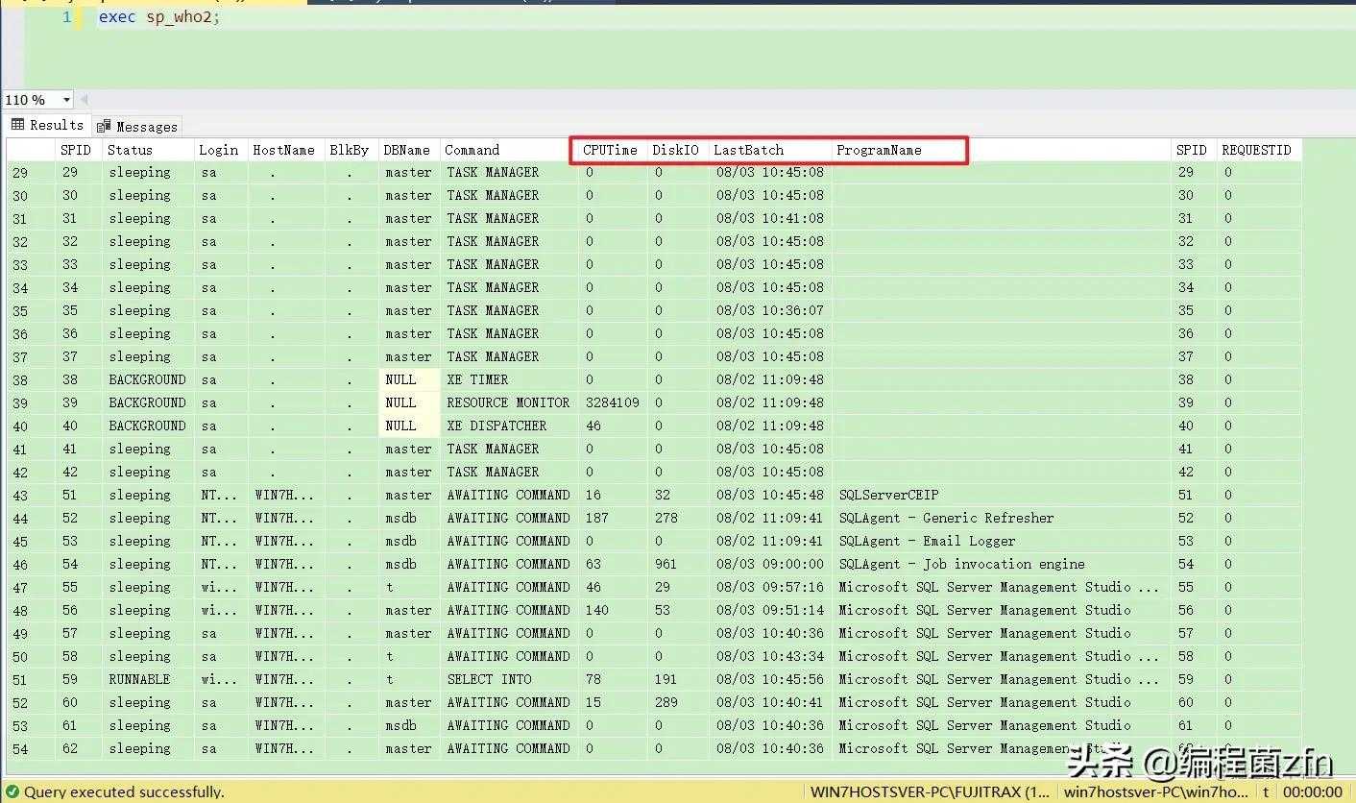This screenshot has height=803, width=1356.
Task: Click 'Query executed successfully.' status message
Action: (x=123, y=792)
